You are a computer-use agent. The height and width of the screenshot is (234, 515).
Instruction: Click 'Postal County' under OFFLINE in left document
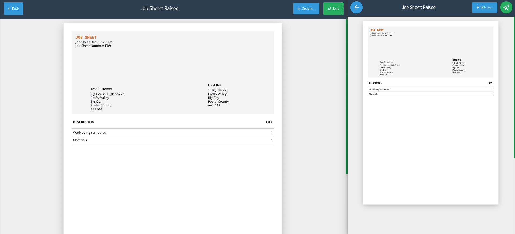(218, 102)
